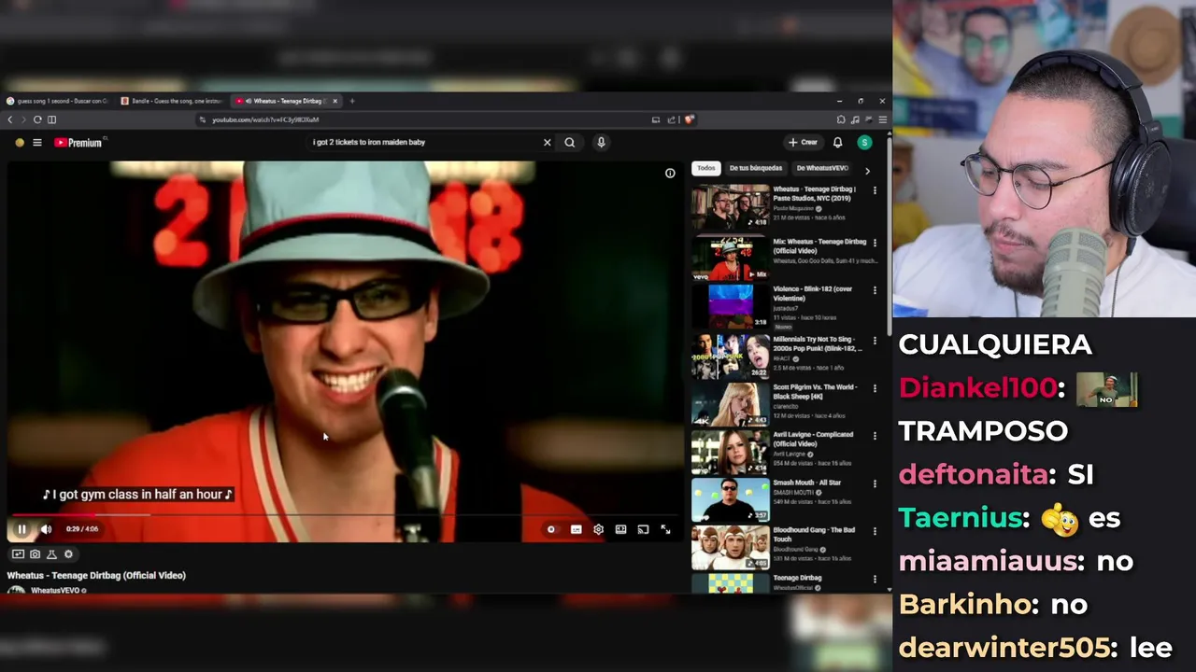Image resolution: width=1196 pixels, height=672 pixels.
Task: Switch to theater mode view
Action: [620, 529]
